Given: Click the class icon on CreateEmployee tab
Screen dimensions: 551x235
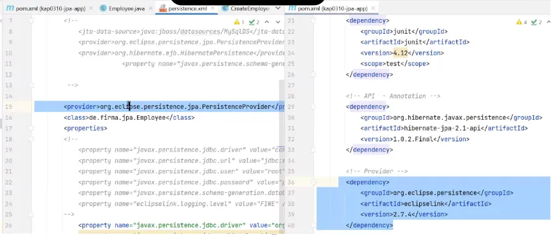Looking at the screenshot, I should [x=225, y=8].
